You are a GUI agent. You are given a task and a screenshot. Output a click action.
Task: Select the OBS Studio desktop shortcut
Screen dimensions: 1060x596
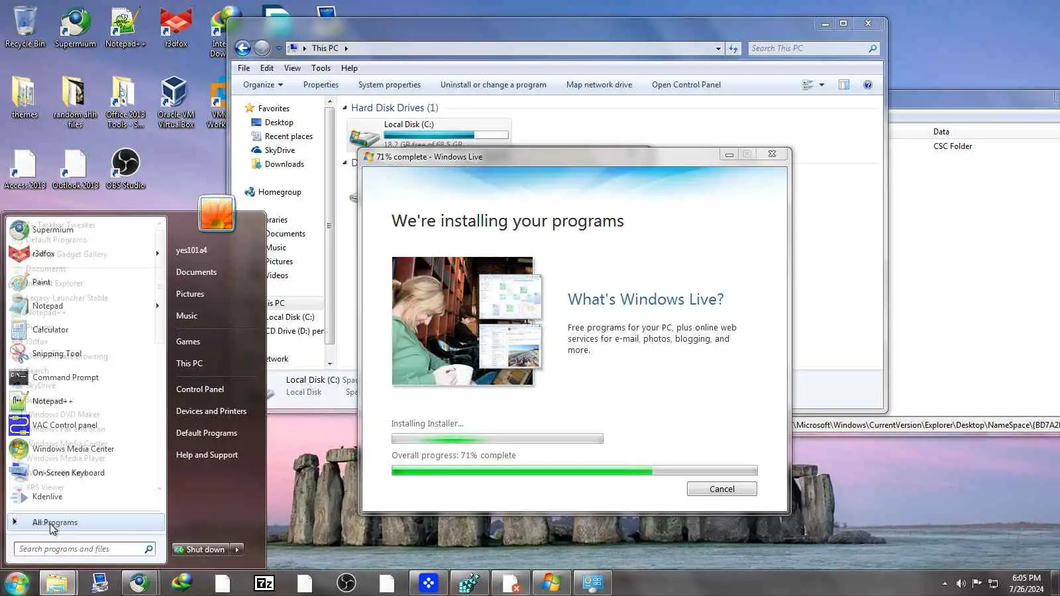[125, 170]
